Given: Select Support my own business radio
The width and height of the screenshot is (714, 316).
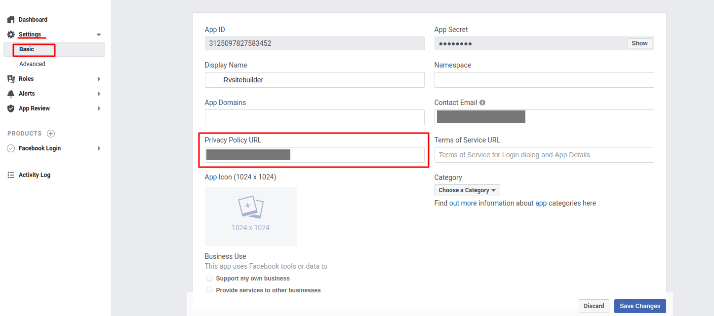Looking at the screenshot, I should coord(209,279).
